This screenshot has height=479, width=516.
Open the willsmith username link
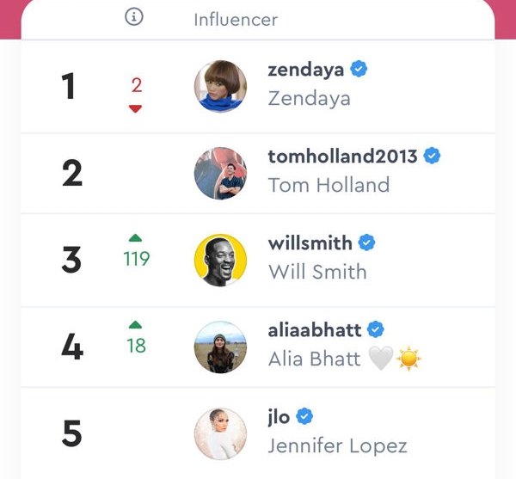point(310,243)
